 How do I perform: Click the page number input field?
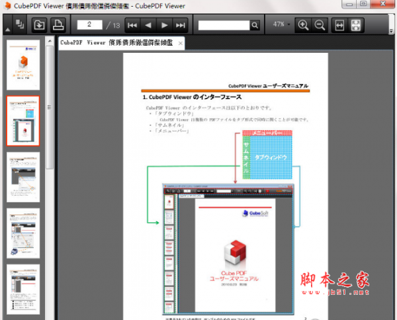[x=90, y=25]
